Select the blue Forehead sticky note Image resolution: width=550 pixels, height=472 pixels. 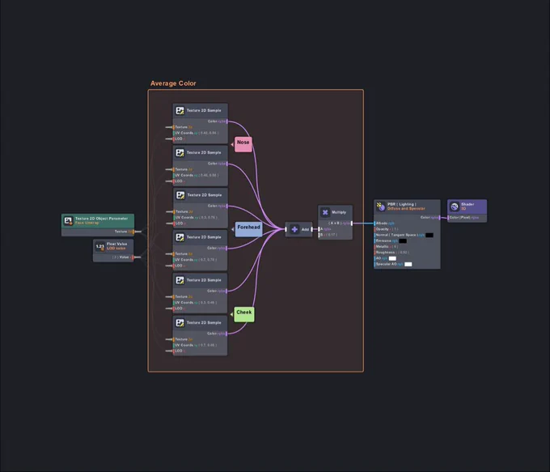pos(248,229)
